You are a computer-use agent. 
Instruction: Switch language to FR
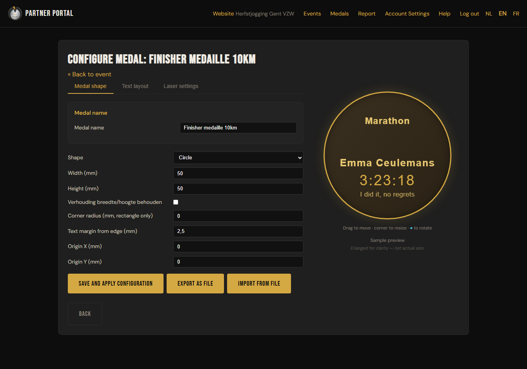point(516,14)
